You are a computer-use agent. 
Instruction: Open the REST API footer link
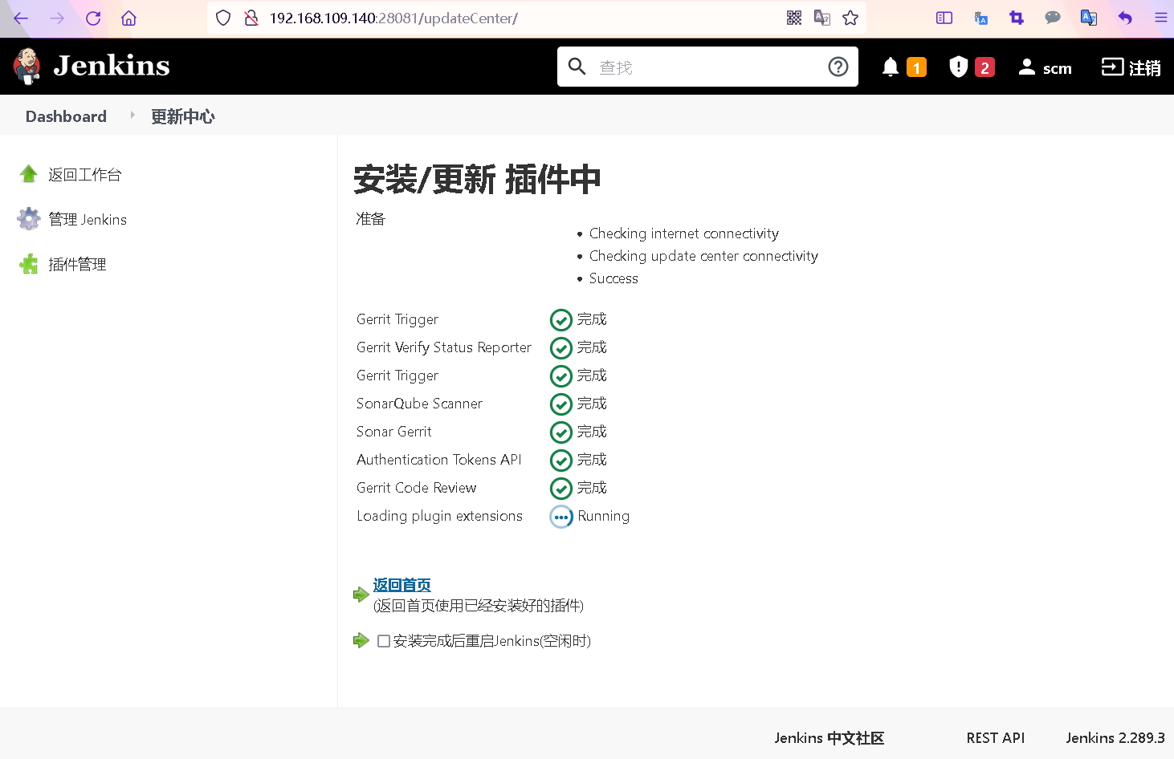pos(995,738)
